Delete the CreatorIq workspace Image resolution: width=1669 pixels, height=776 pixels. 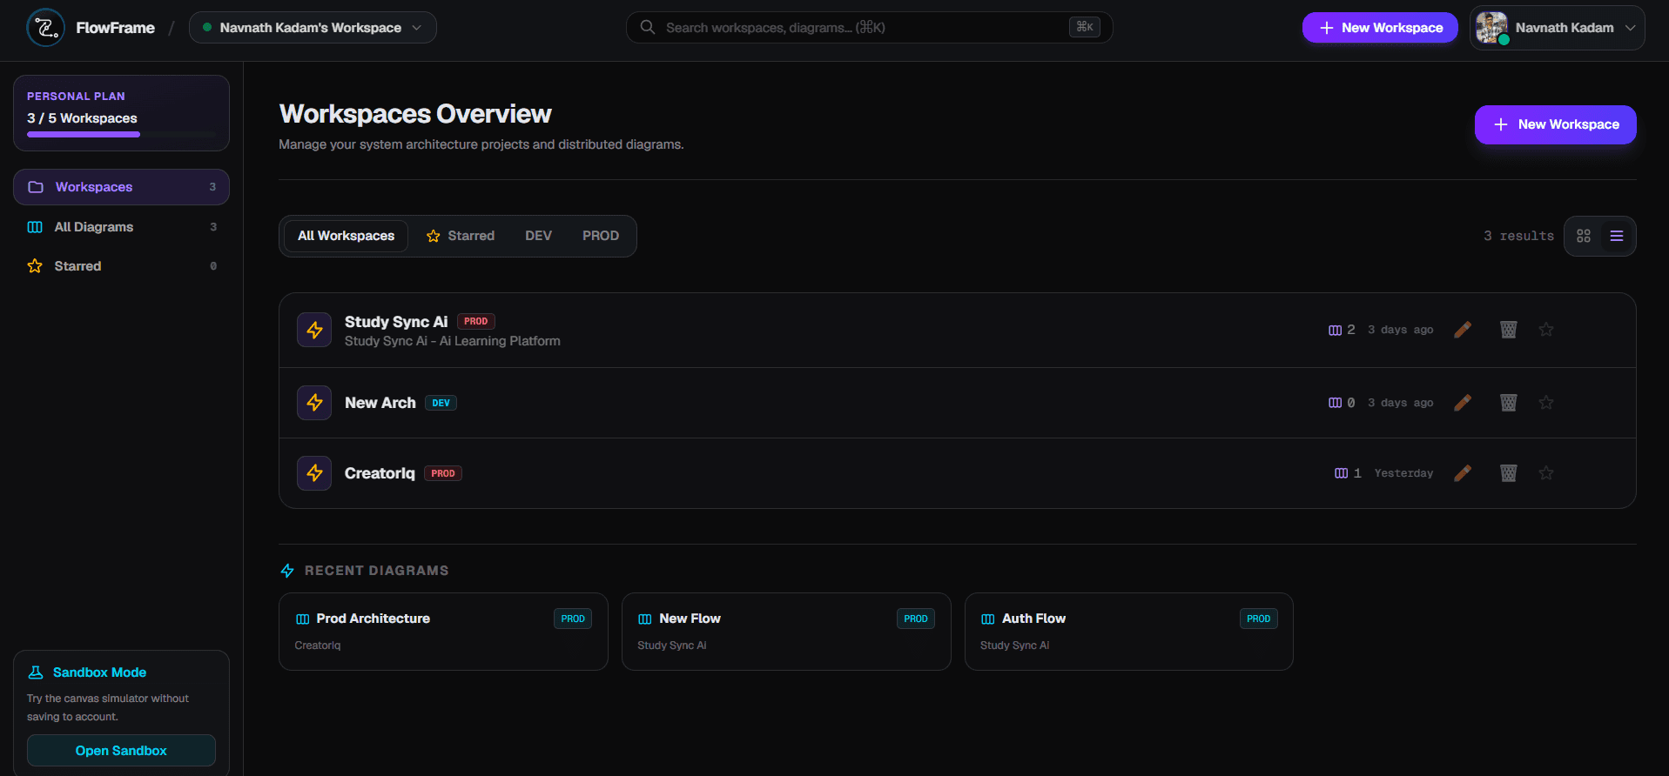coord(1509,473)
